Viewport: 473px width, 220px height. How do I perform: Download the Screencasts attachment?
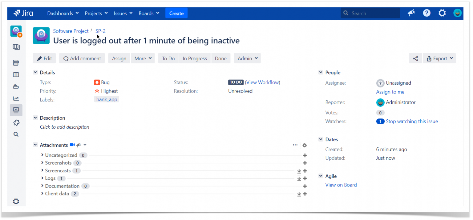[x=299, y=171]
